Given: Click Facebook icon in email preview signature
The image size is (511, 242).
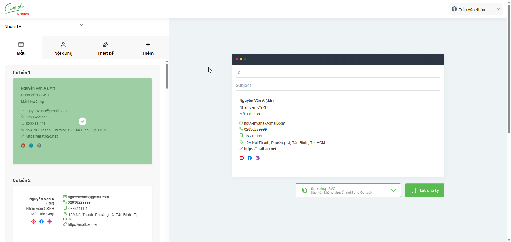Looking at the screenshot, I should point(250,158).
